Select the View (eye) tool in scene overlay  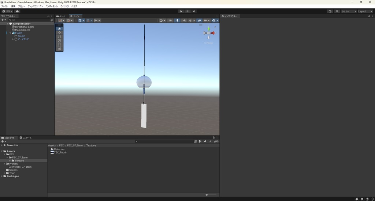coord(59,29)
